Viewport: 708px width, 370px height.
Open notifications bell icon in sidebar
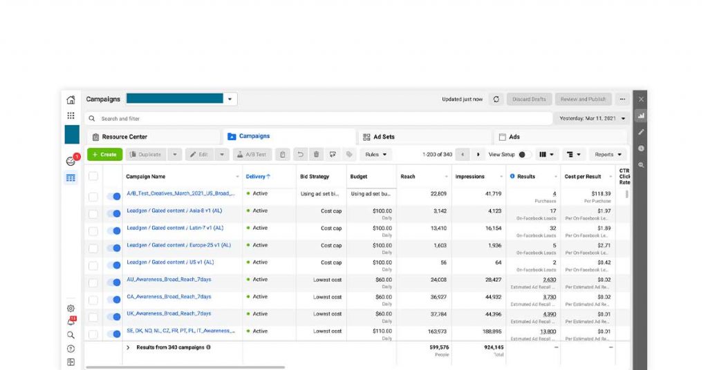pyautogui.click(x=71, y=322)
